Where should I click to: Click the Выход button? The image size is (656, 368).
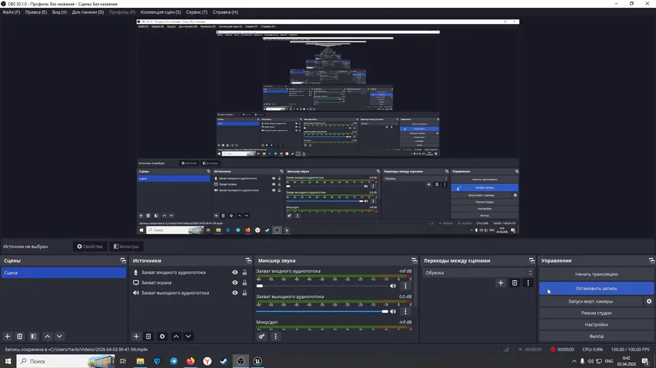pyautogui.click(x=596, y=336)
